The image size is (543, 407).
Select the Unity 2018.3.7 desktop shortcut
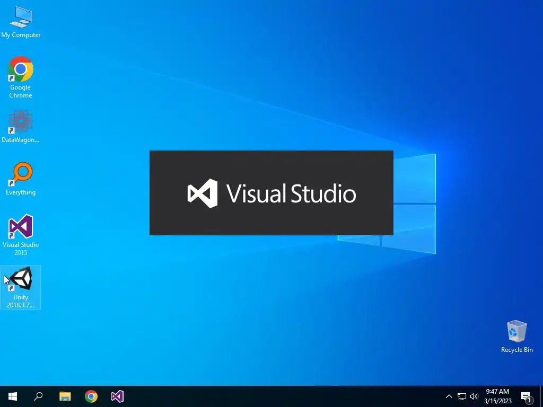(x=21, y=287)
